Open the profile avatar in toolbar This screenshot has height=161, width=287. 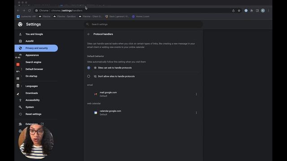263,11
